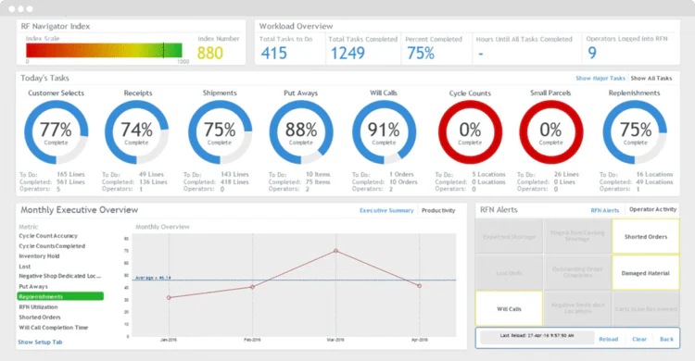Click the Carts to be Recovered tile
Screen dimensions: 695x361
point(645,309)
